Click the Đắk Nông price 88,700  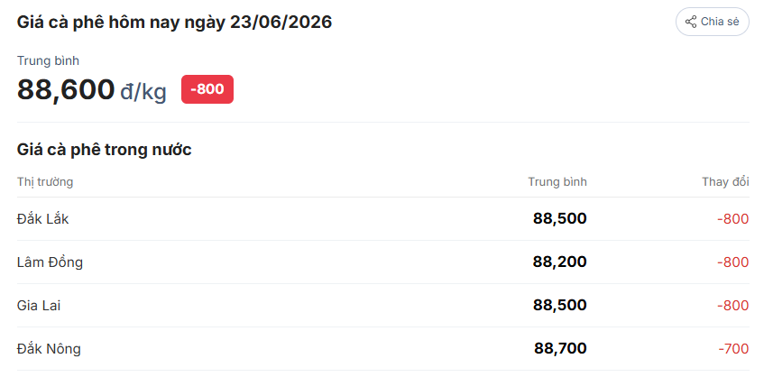(560, 349)
